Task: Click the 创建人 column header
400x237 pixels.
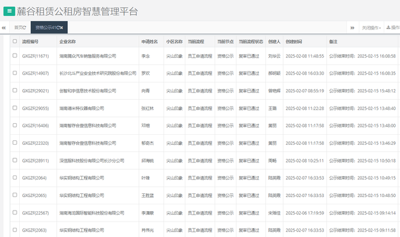Action: (x=274, y=41)
